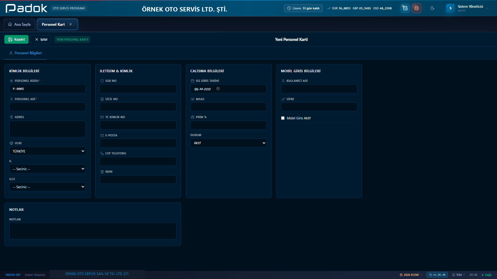Open the red lifebuoy support icon
Image resolution: width=497 pixels, height=279 pixels.
coord(417,8)
